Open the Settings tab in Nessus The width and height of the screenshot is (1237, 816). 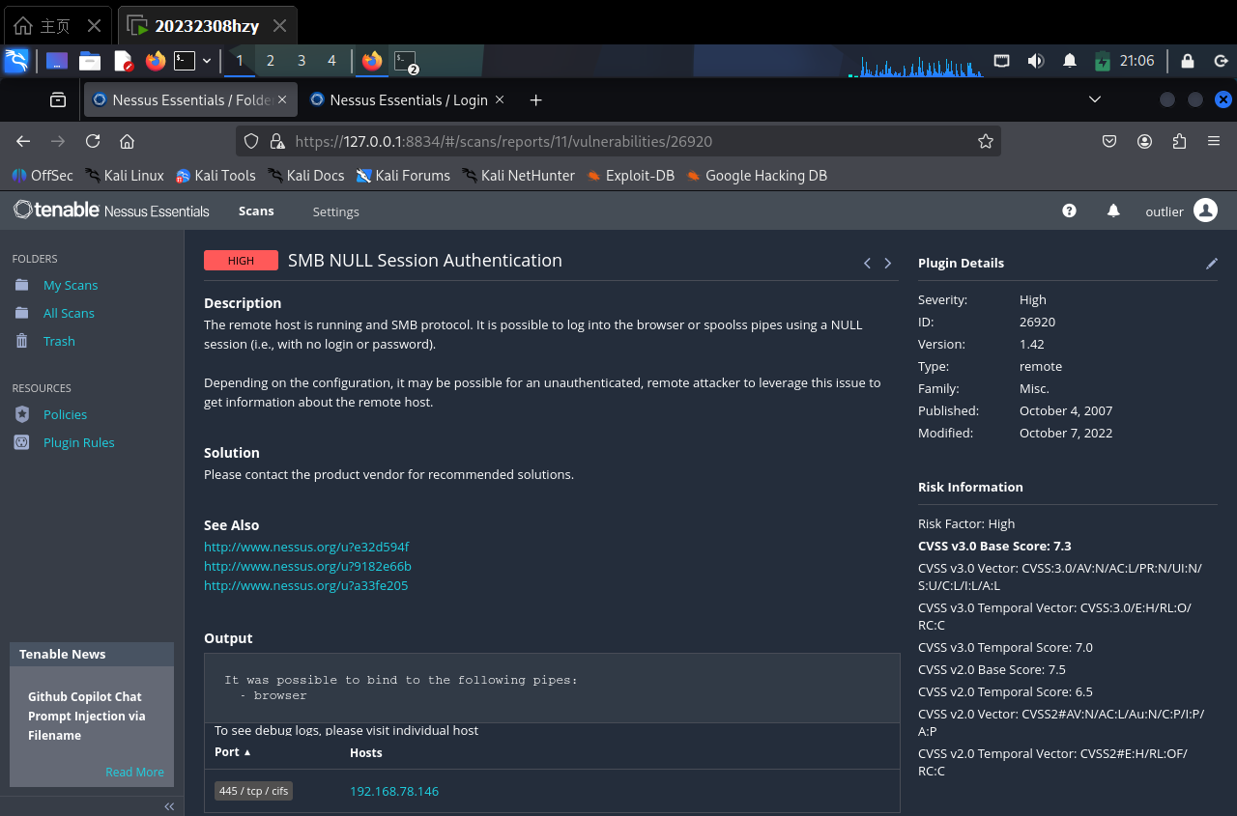tap(336, 211)
